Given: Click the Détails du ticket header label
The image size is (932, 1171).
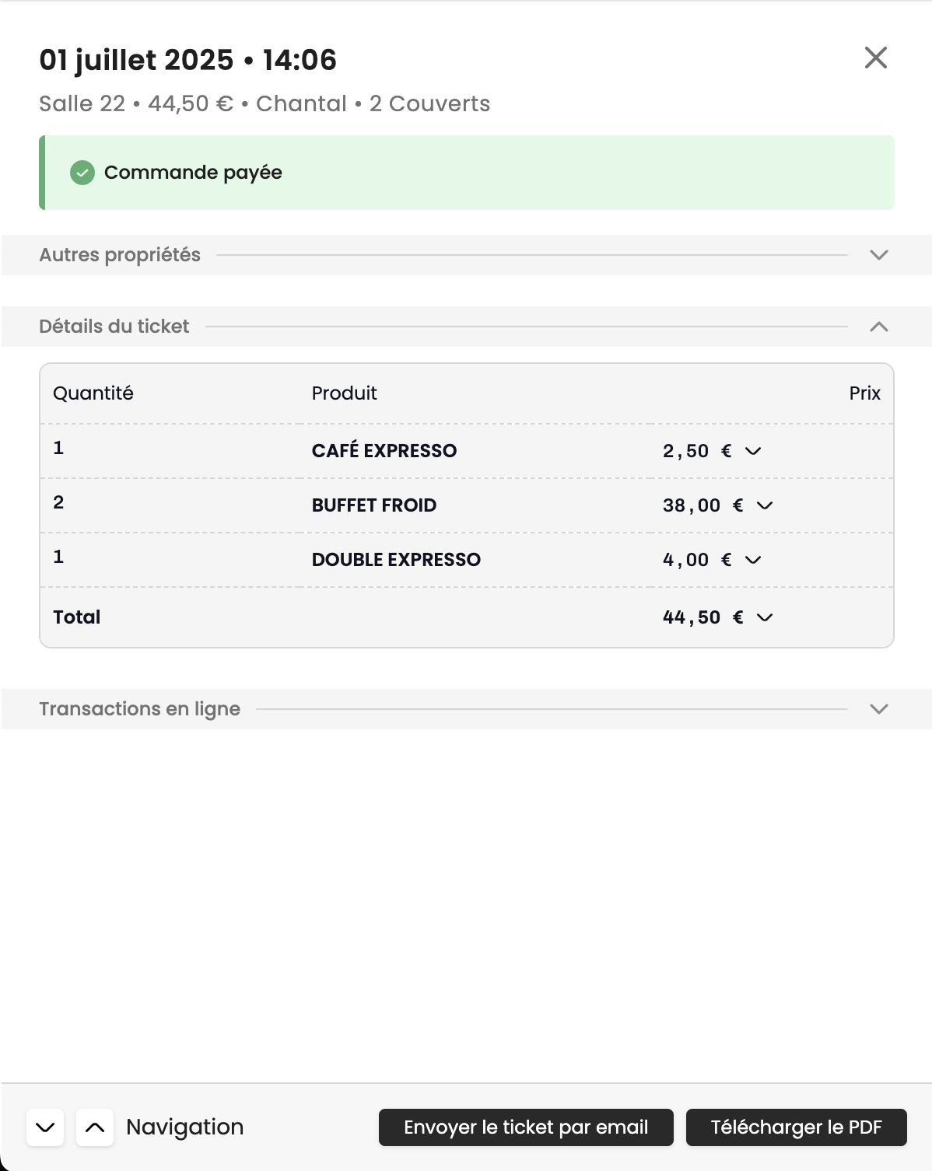Looking at the screenshot, I should point(114,327).
